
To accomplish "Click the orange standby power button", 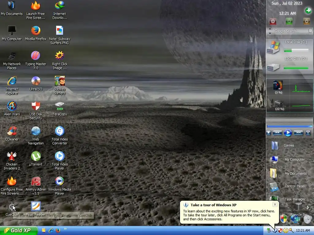I will click(x=306, y=21).
